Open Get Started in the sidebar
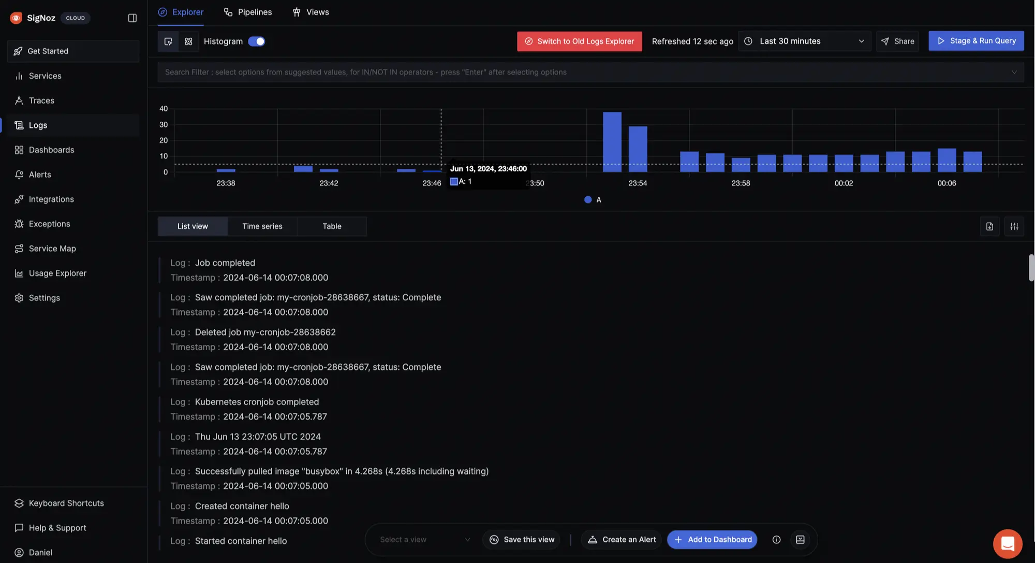This screenshot has height=563, width=1035. click(73, 51)
